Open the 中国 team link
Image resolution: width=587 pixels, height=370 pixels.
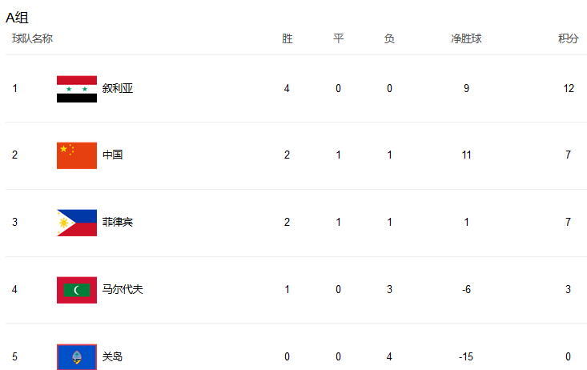(x=112, y=155)
